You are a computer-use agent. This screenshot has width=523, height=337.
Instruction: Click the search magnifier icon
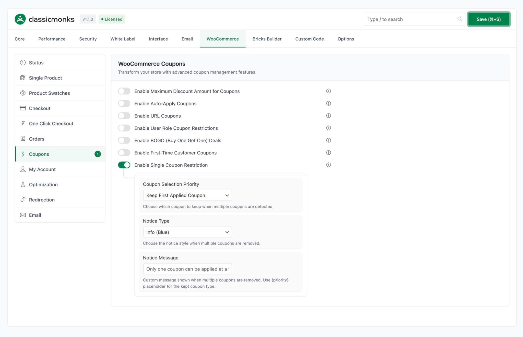(x=459, y=19)
